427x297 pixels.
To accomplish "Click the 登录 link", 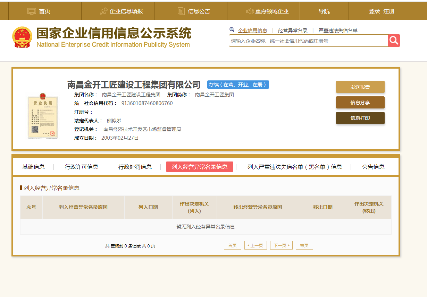I will coord(374,11).
